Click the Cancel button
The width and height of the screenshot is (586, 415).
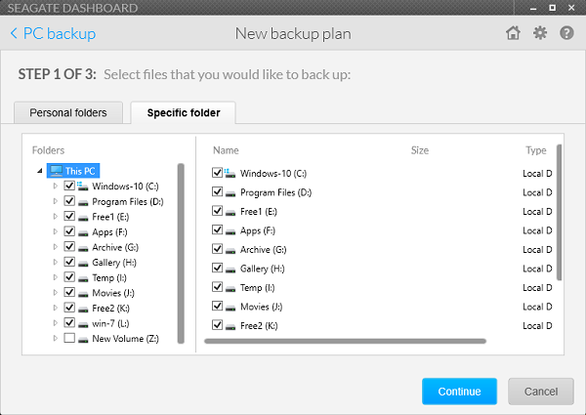(x=541, y=392)
